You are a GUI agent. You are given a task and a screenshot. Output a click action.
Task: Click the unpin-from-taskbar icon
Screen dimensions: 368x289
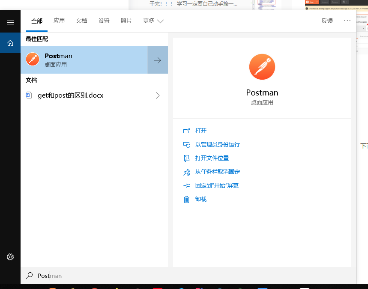coord(187,172)
